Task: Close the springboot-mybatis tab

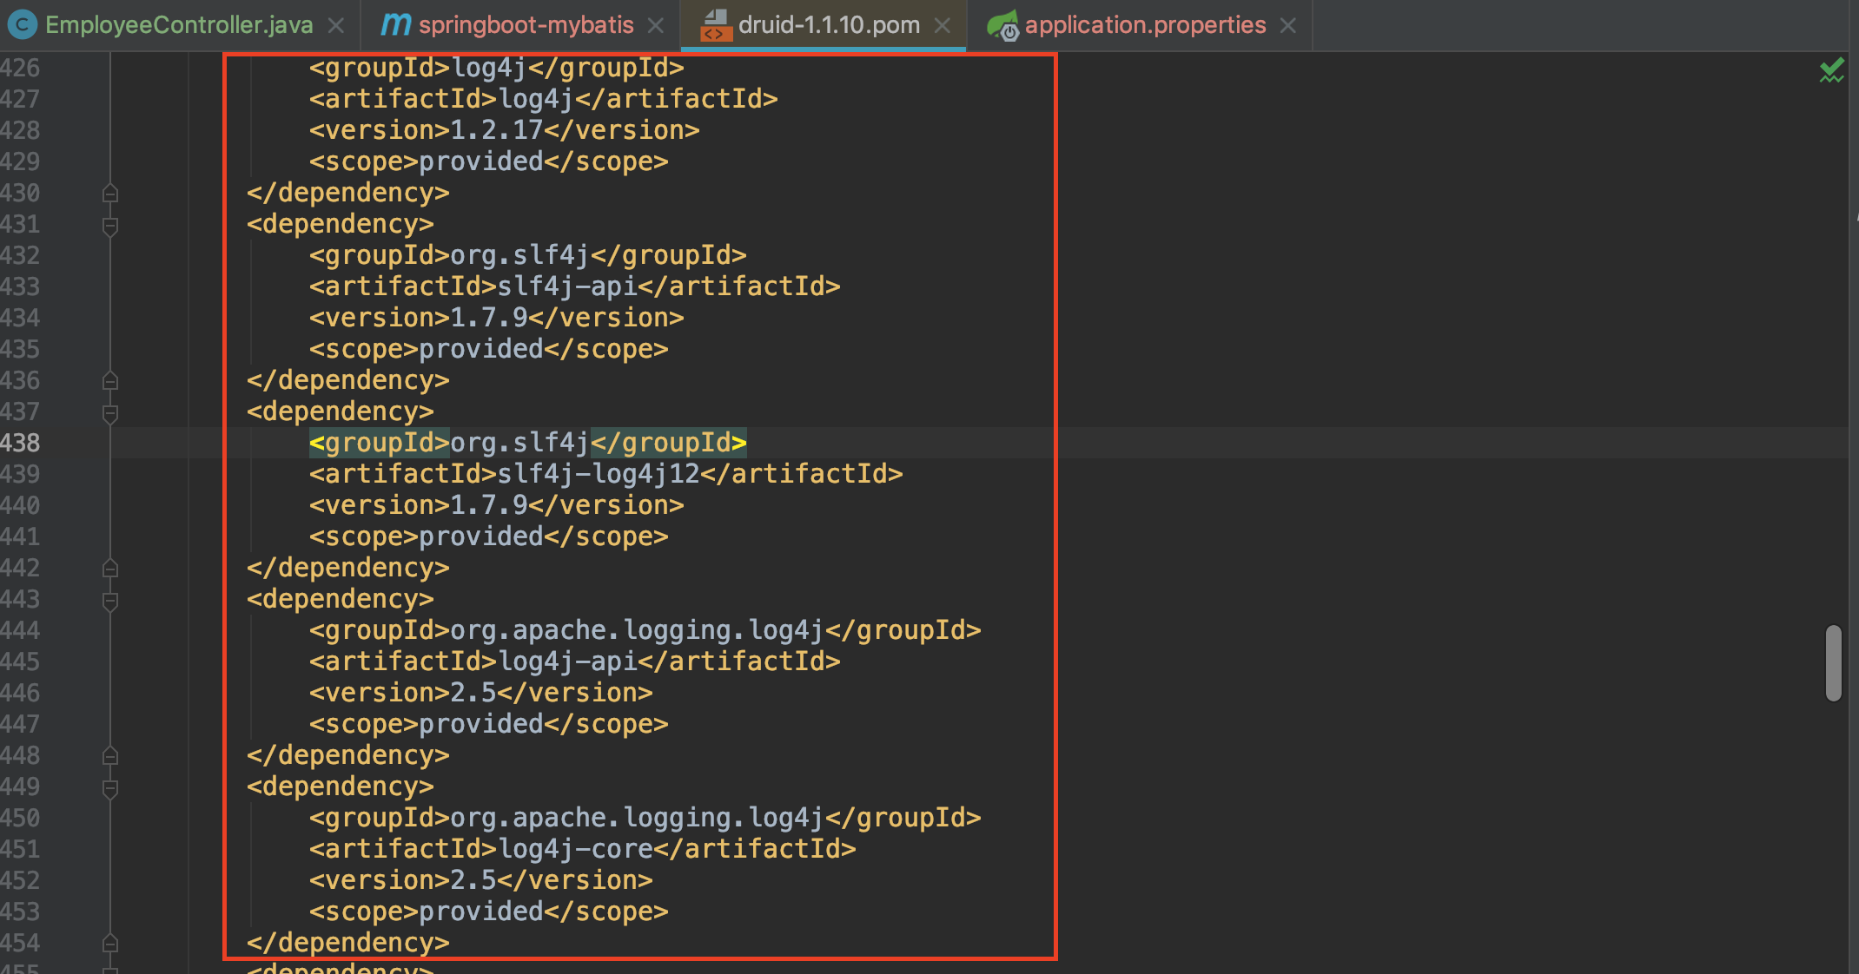Action: (656, 26)
